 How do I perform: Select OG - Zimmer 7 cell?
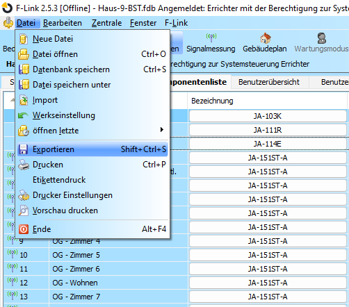pyautogui.click(x=118, y=297)
